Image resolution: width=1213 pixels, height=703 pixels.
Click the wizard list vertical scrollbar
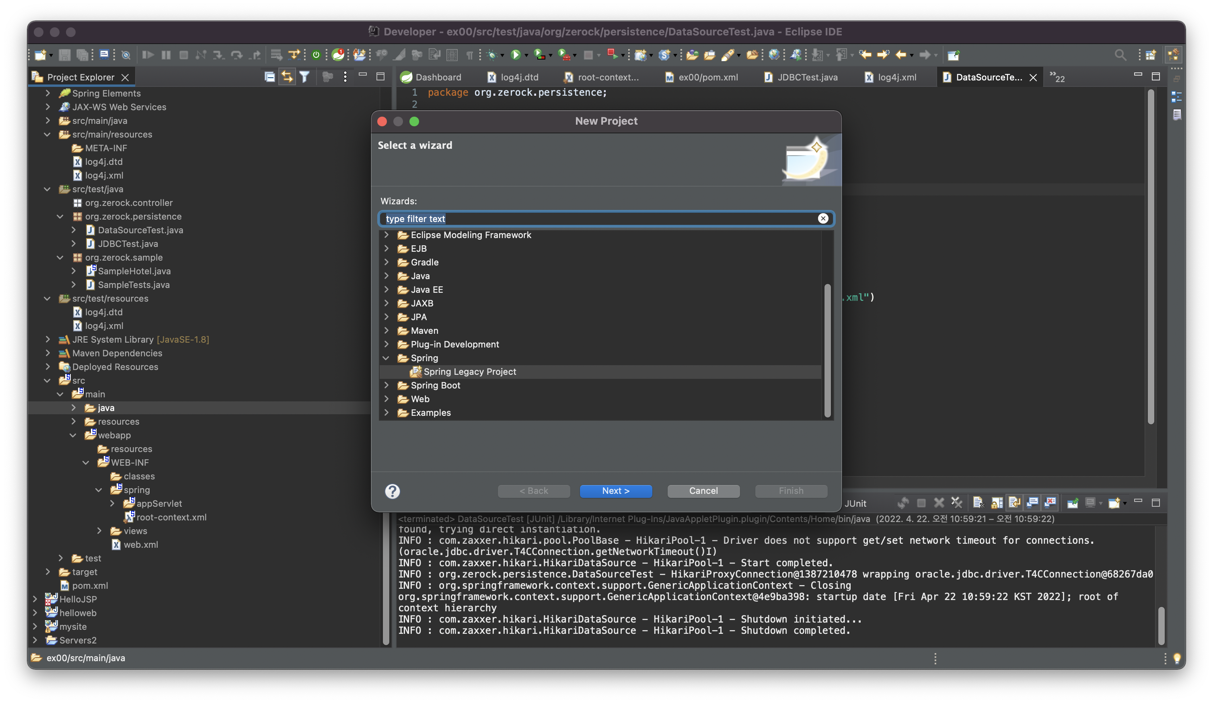[x=827, y=350]
